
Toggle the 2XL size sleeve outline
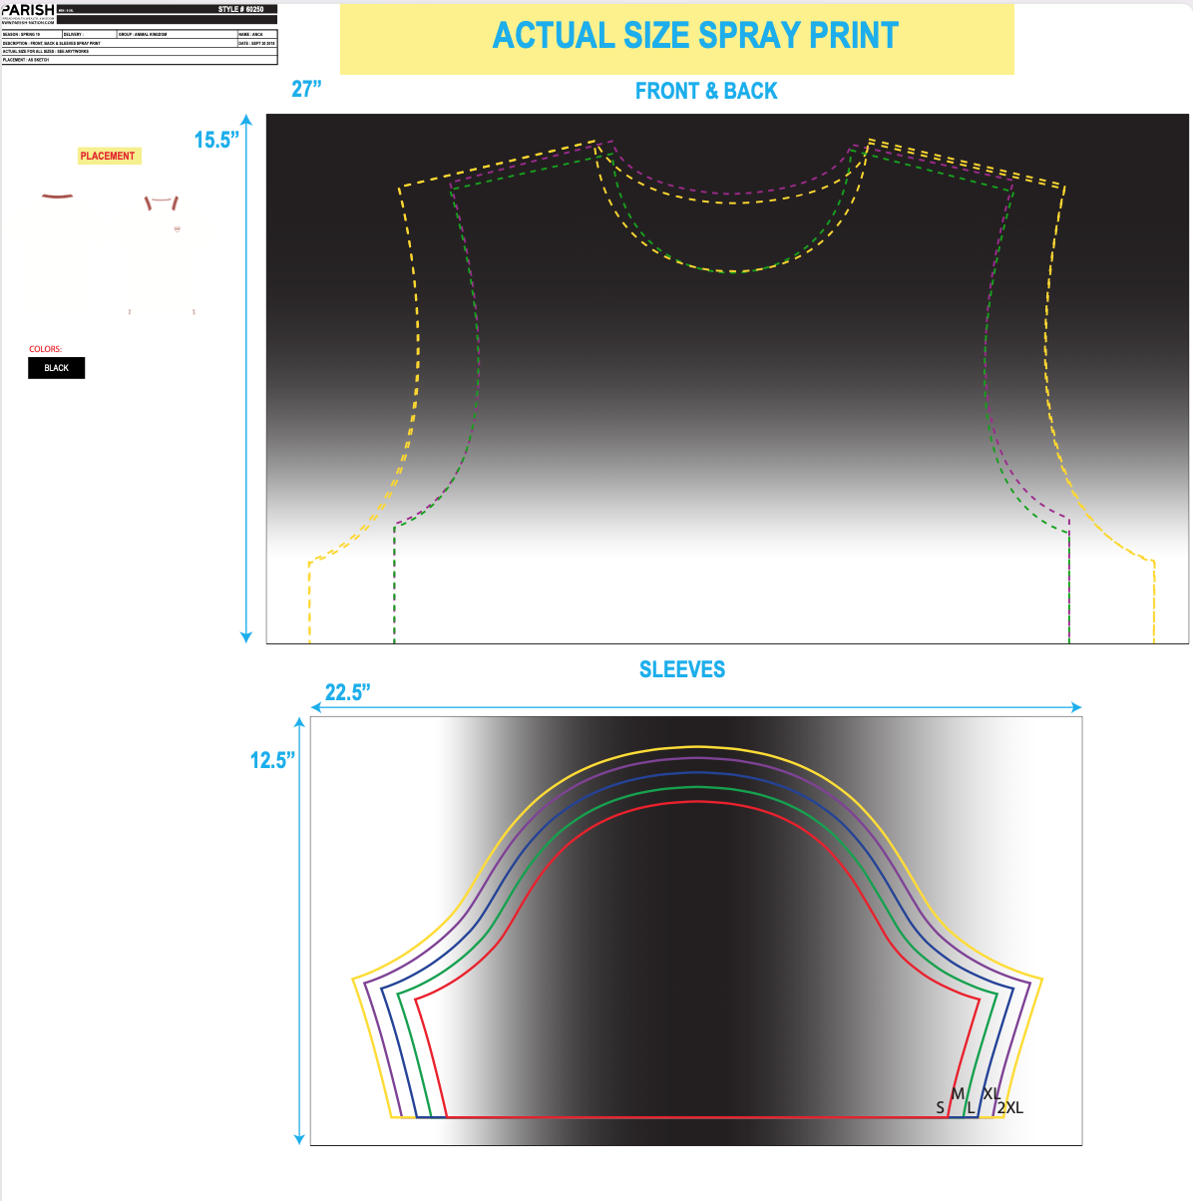tap(1009, 1107)
